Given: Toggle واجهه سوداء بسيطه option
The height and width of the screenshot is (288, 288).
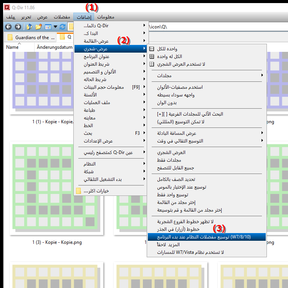Looking at the screenshot, I should coord(207,95).
